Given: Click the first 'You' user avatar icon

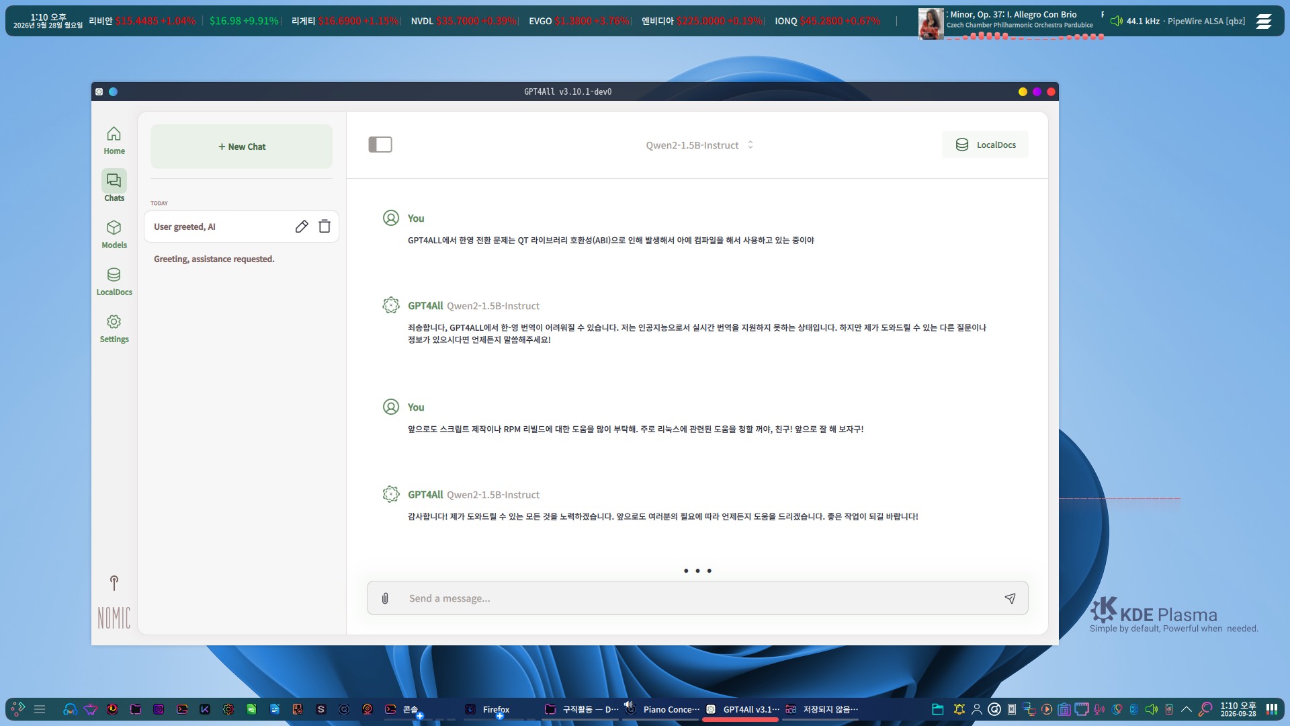Looking at the screenshot, I should pos(391,218).
